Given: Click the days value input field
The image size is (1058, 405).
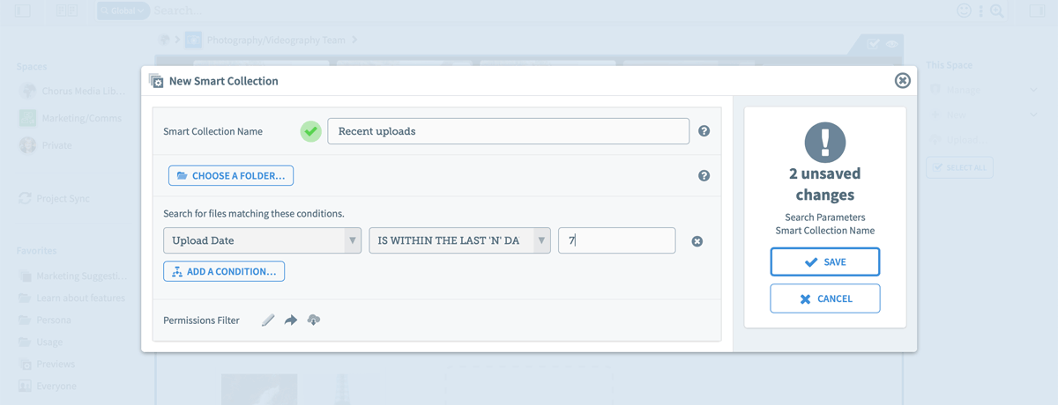Looking at the screenshot, I should pyautogui.click(x=616, y=240).
